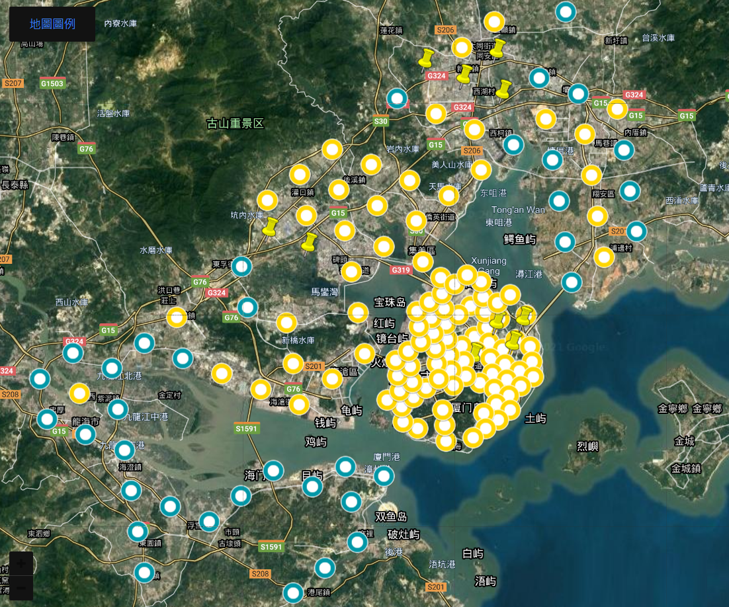Click the 古山重景区 place label

(236, 124)
